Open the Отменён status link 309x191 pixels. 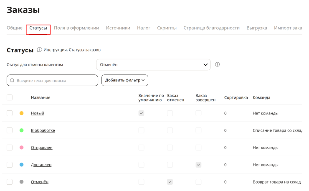pos(40,182)
